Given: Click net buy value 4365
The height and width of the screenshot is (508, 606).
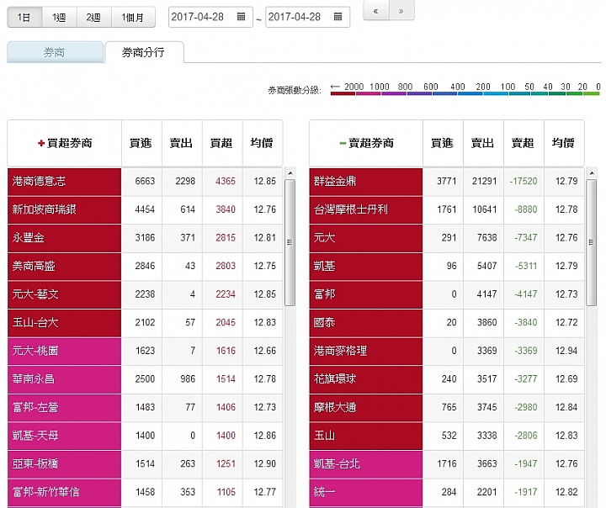Looking at the screenshot, I should (226, 181).
